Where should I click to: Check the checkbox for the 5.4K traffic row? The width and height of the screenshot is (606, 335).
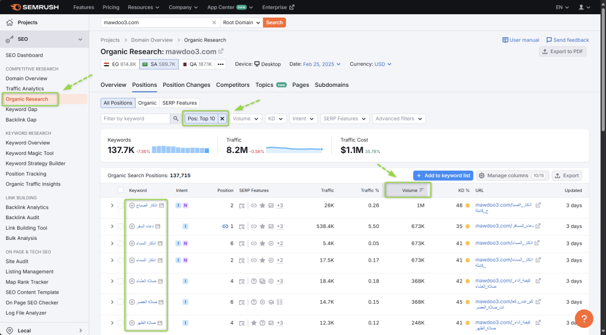[121, 243]
